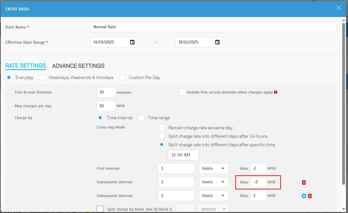This screenshot has height=213, width=348.
Task: Select Time range charge option
Action: pos(141,118)
